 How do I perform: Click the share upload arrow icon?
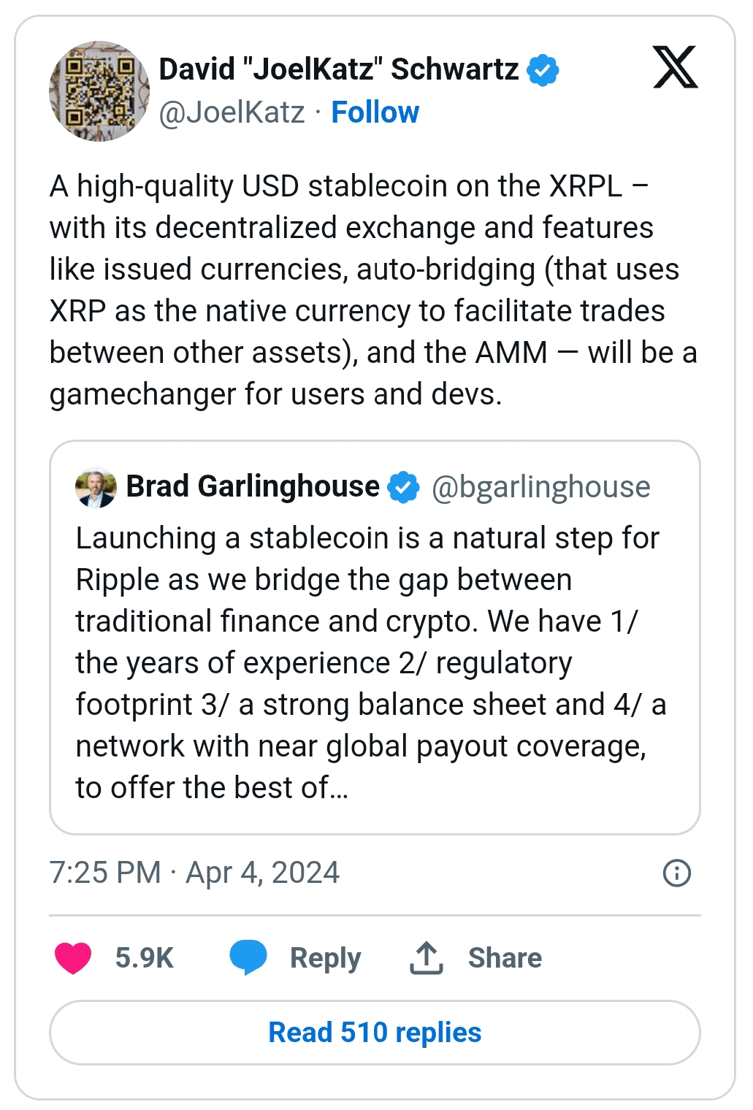pyautogui.click(x=427, y=957)
